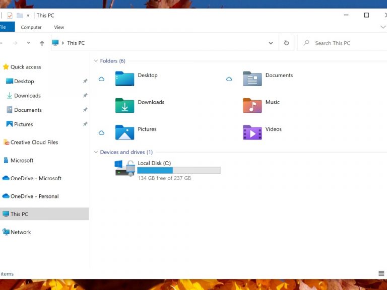Screen dimensions: 387x290
Task: Click the New folder icon in title bar
Action: tap(20, 16)
